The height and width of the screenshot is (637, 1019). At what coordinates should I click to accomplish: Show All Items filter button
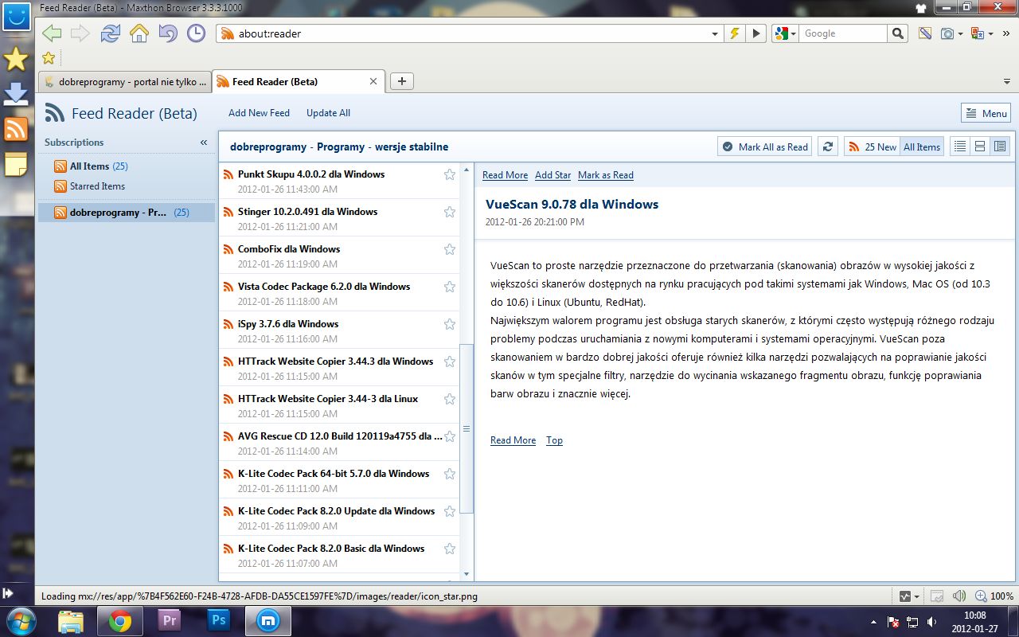[x=922, y=147]
